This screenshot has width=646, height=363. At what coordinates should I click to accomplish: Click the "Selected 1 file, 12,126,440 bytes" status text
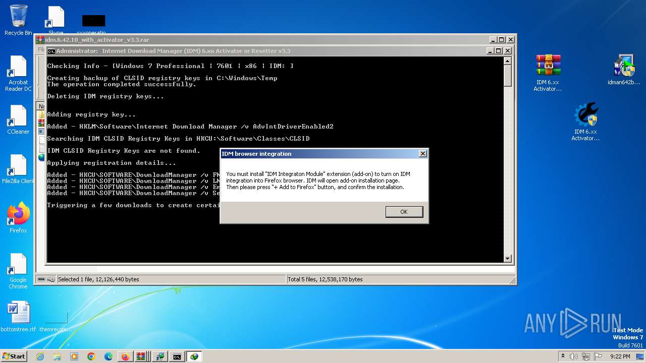point(98,279)
